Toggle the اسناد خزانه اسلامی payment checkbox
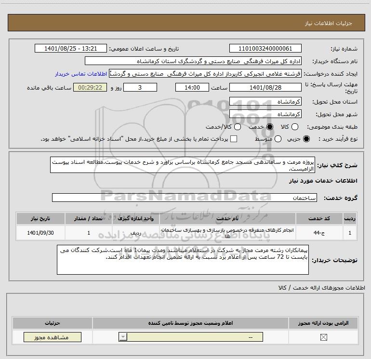 [x=234, y=139]
